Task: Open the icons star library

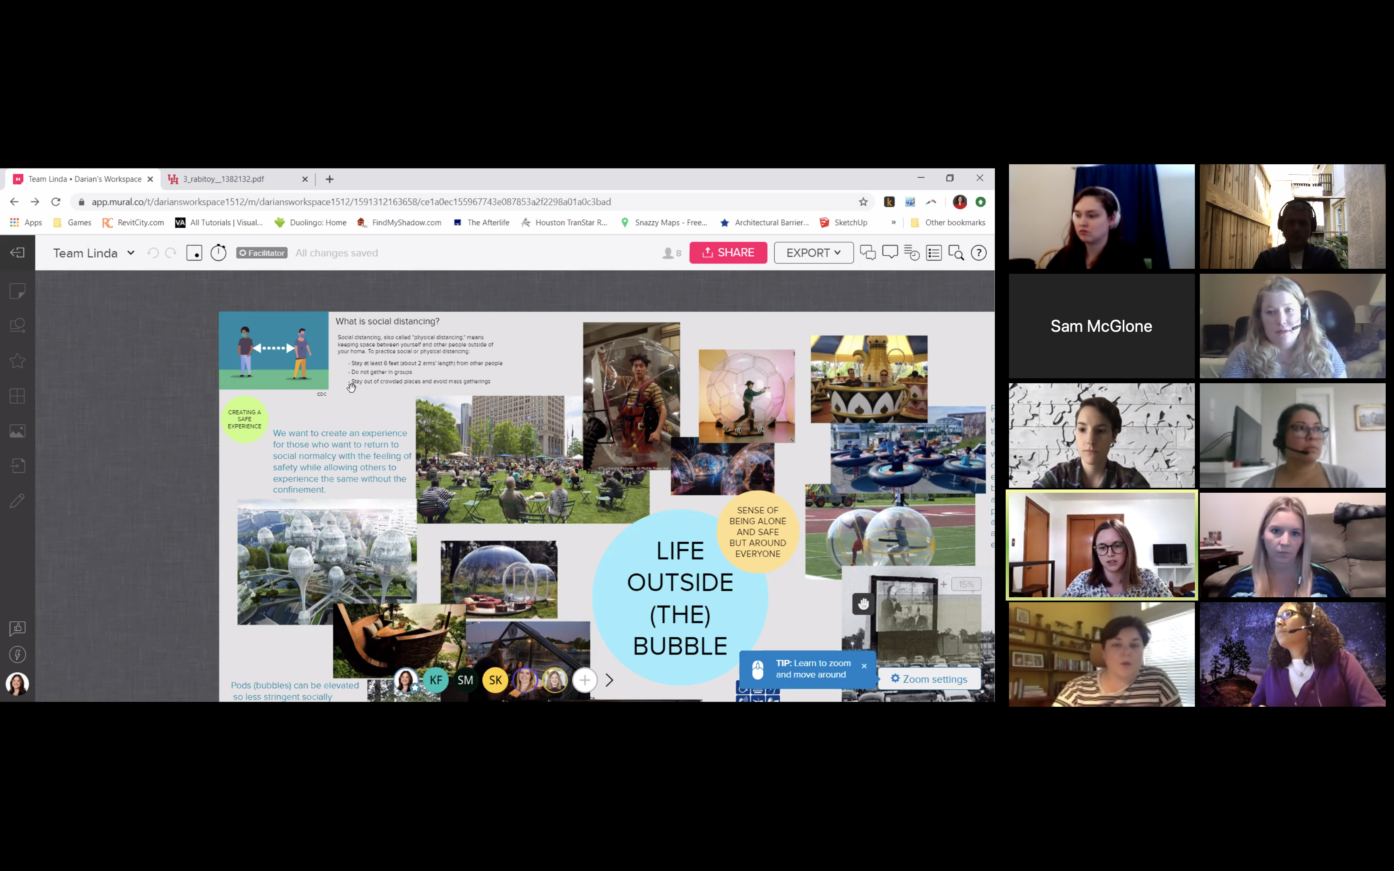Action: pyautogui.click(x=17, y=360)
